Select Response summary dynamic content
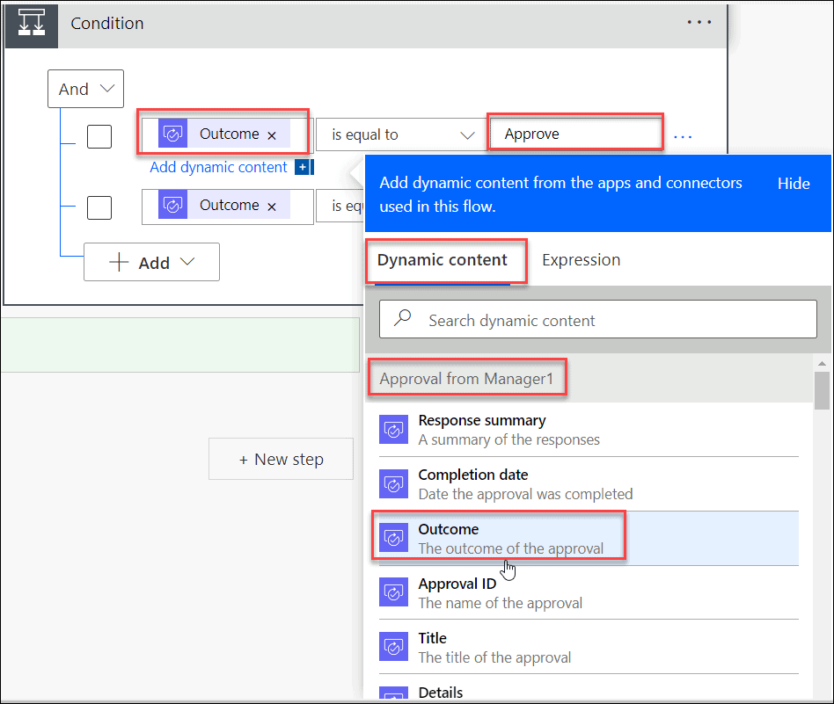Image resolution: width=834 pixels, height=704 pixels. pyautogui.click(x=589, y=429)
